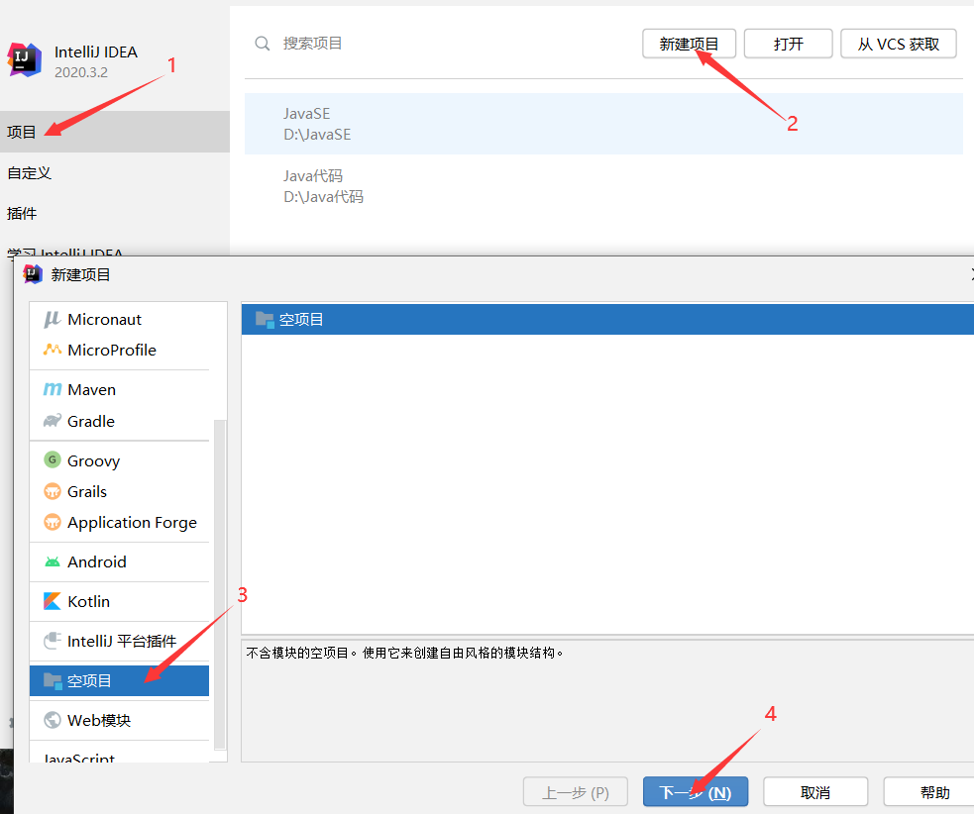
Task: Click the D:\JavaSE path text
Action: (x=317, y=134)
